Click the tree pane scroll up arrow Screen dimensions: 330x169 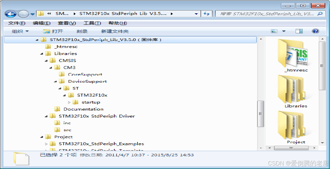click(261, 39)
